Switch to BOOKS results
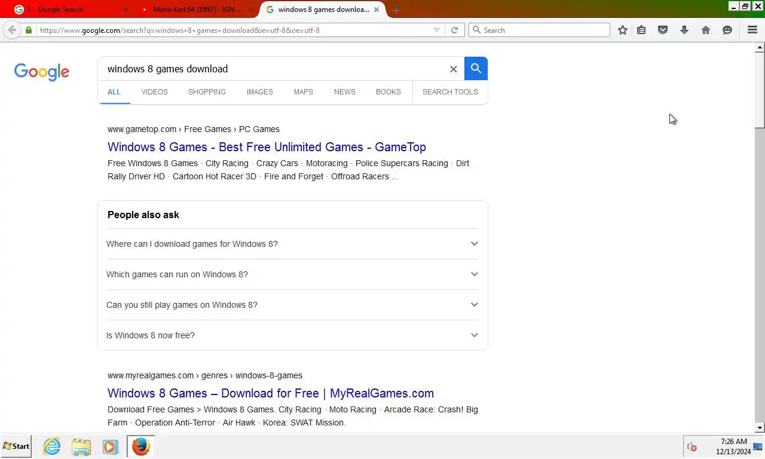 click(x=388, y=92)
